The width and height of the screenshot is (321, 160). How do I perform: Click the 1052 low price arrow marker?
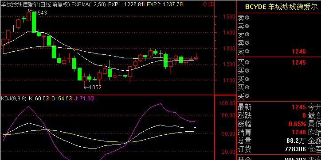(93, 88)
